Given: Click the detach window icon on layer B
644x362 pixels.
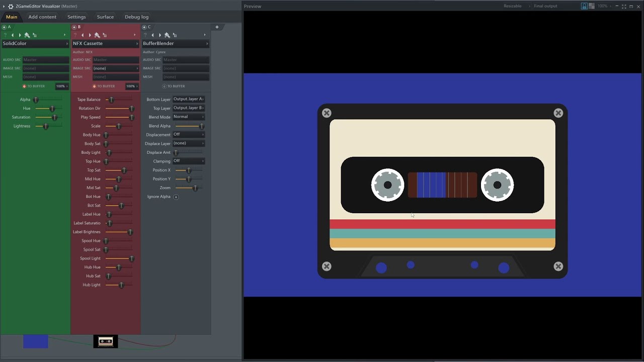Looking at the screenshot, I should (x=105, y=35).
